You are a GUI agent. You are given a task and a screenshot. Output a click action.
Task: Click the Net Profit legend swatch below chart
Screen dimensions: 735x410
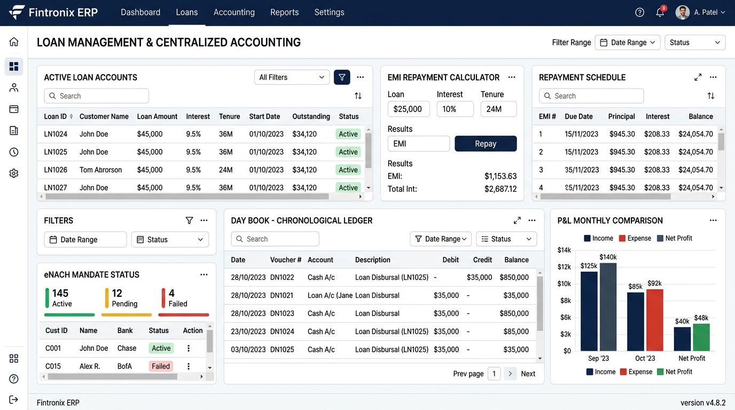point(660,372)
